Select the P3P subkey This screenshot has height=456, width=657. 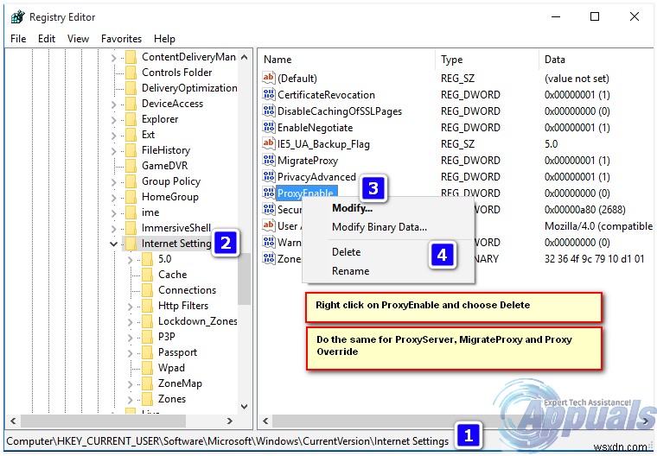click(x=167, y=337)
